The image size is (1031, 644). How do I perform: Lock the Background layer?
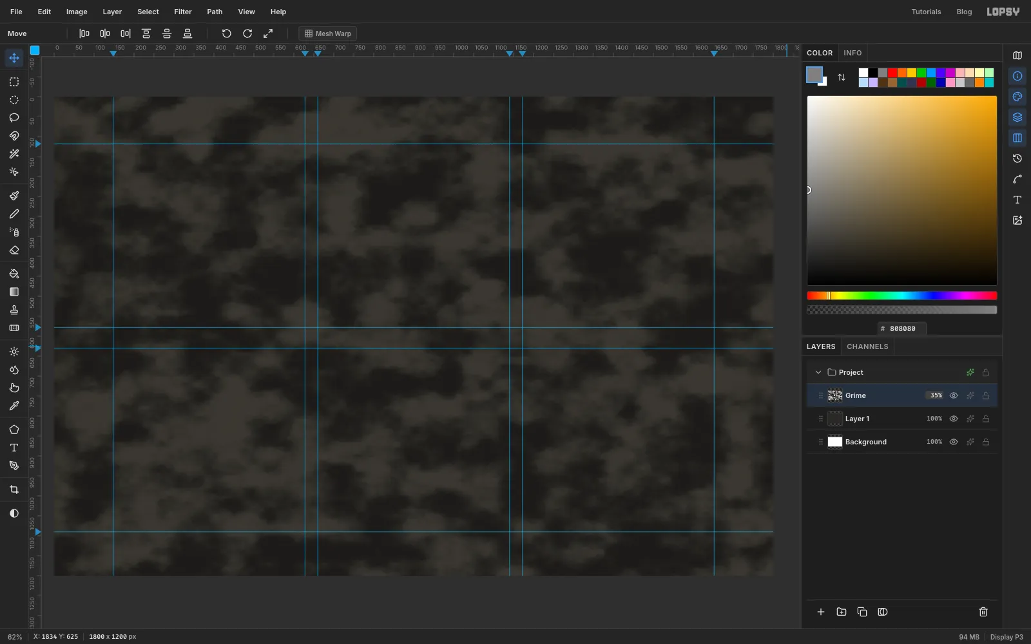pos(986,442)
